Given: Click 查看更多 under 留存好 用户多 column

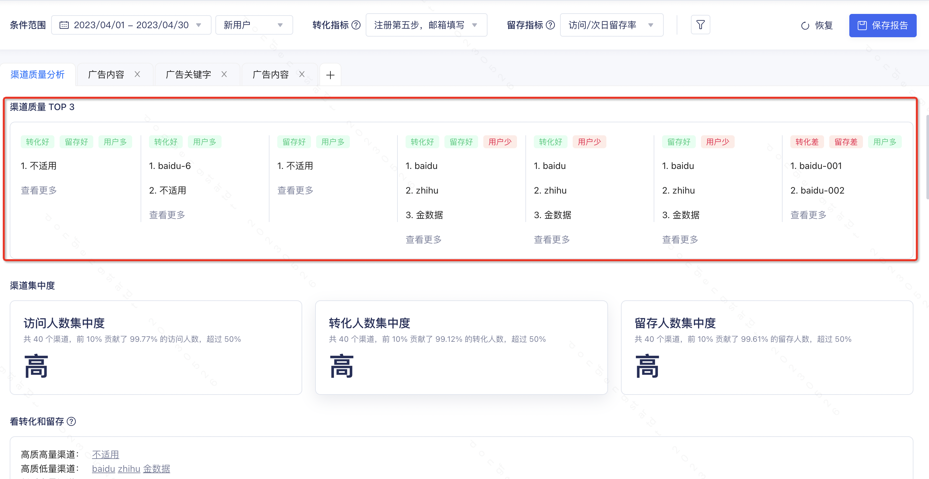Looking at the screenshot, I should click(295, 190).
